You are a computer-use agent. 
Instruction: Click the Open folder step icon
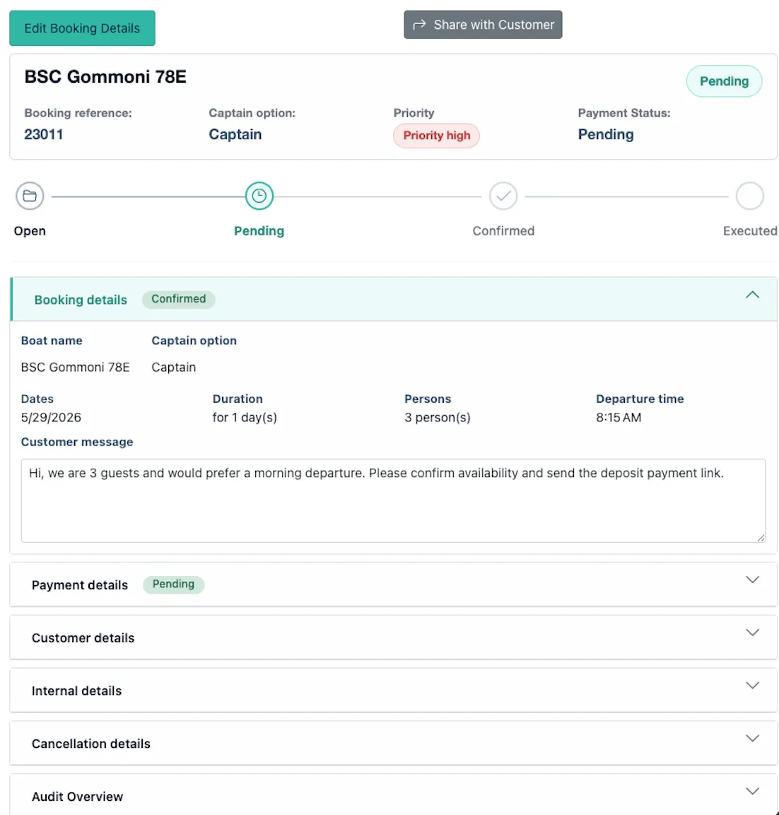coord(30,196)
